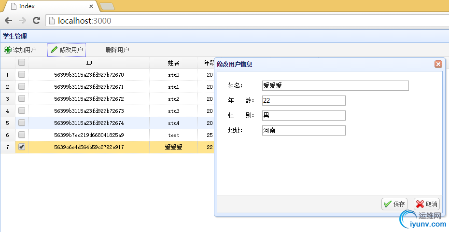Click the 取消 button
449x232 pixels.
(x=427, y=204)
